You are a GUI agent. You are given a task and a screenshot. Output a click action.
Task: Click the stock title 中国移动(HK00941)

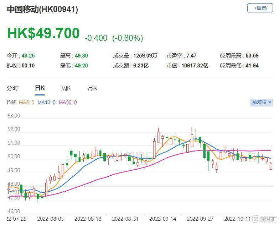[x=42, y=9]
